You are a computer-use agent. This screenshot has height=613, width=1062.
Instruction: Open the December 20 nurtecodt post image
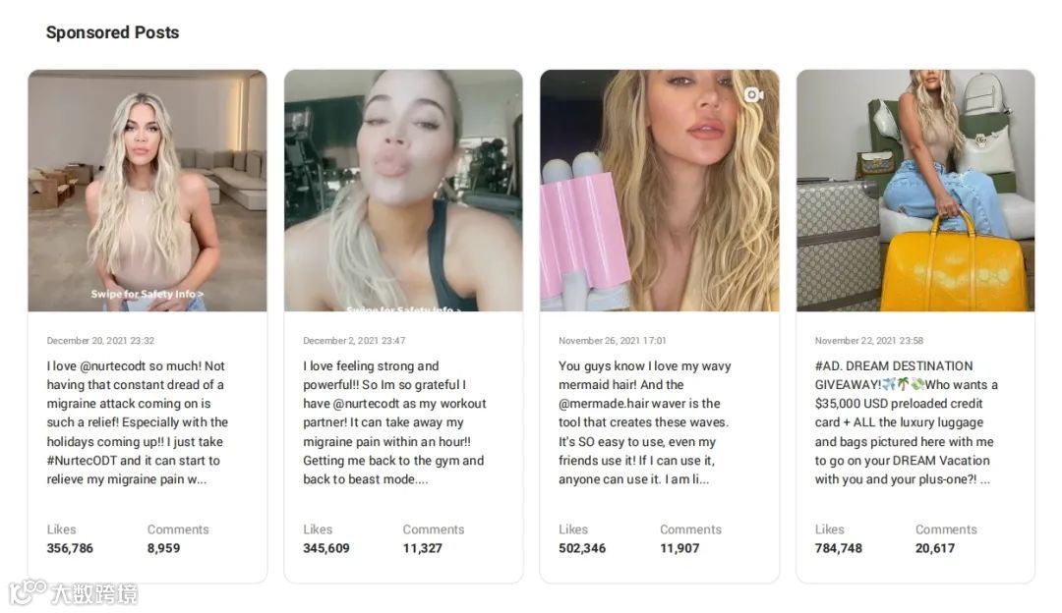pos(147,191)
